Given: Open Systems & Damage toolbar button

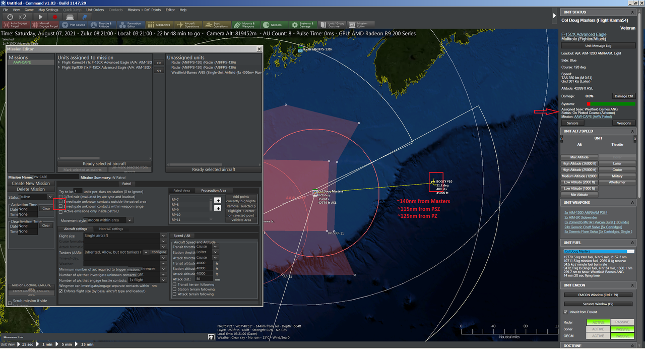Looking at the screenshot, I should (x=303, y=24).
